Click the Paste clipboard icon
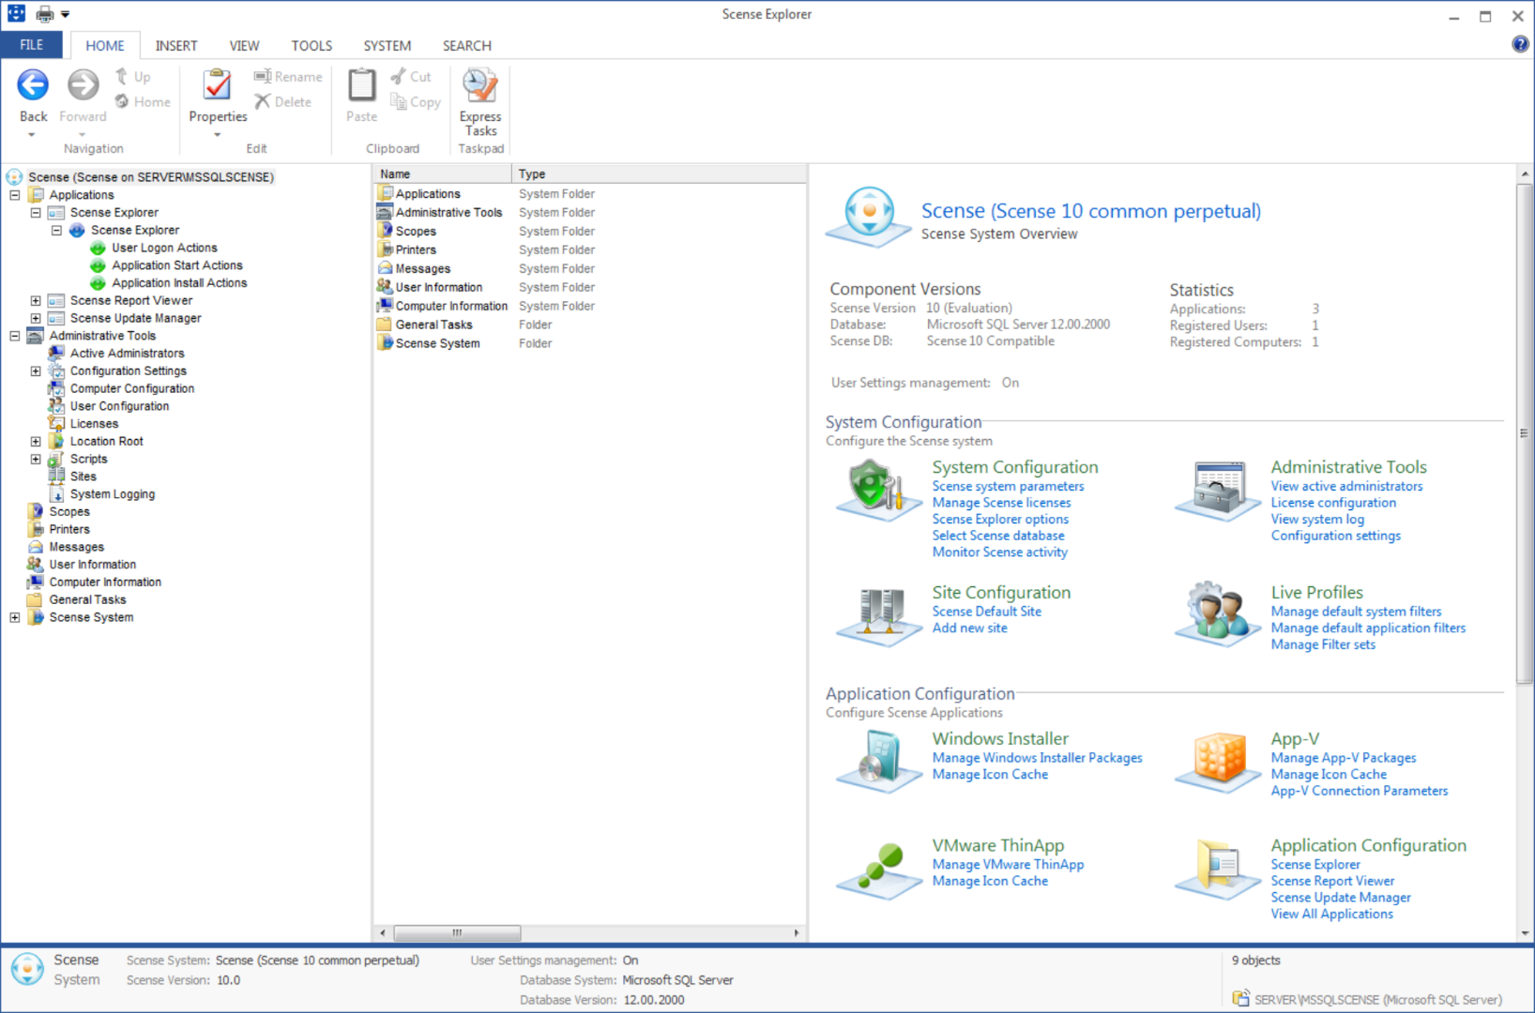The image size is (1535, 1013). pos(361,85)
